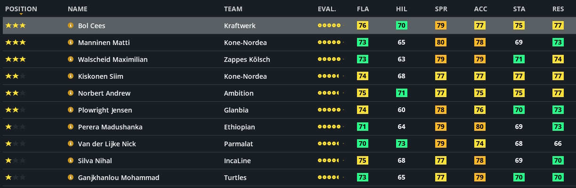Screen dimensions: 576x188
Task: Sort by HIL column header
Action: point(402,9)
